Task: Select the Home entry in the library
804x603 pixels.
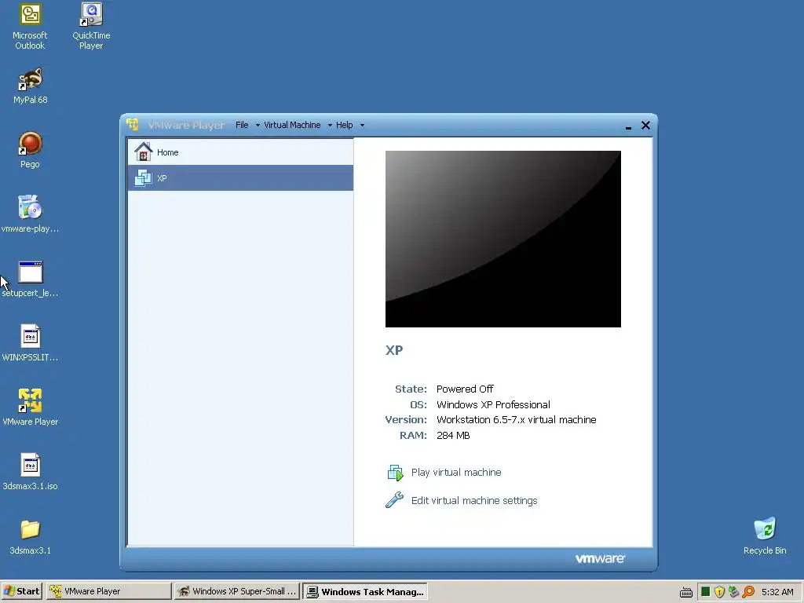Action: (x=240, y=152)
